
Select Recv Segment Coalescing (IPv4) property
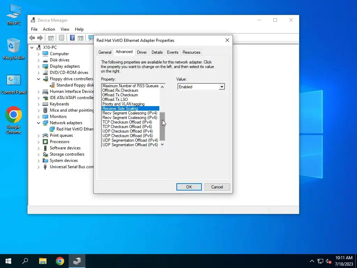tap(130, 113)
